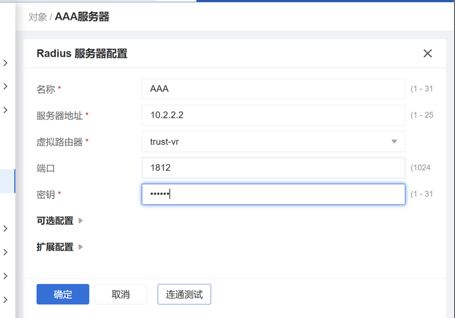Click the 密钥 field label
This screenshot has width=455, height=318.
(x=46, y=194)
